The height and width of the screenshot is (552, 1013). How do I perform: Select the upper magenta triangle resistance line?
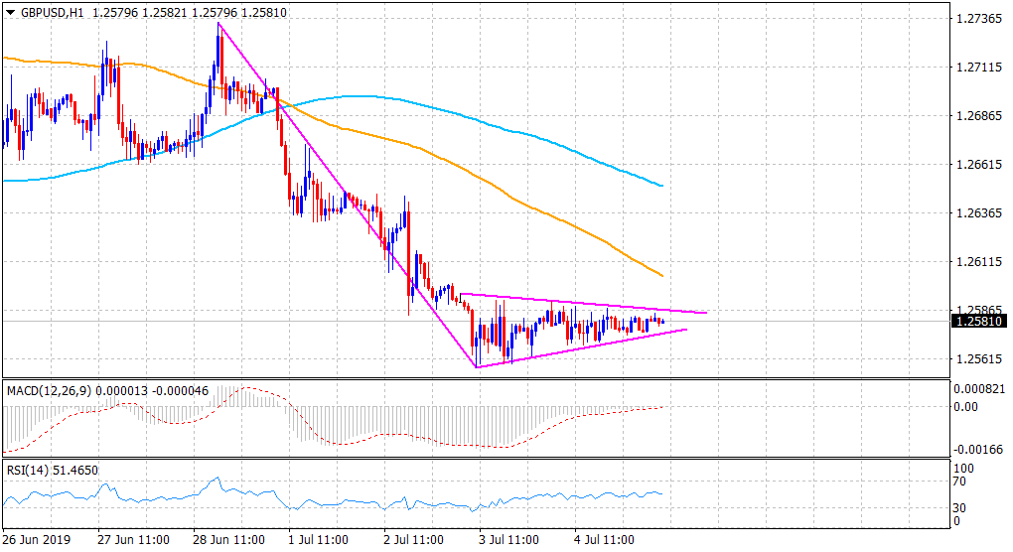(583, 304)
